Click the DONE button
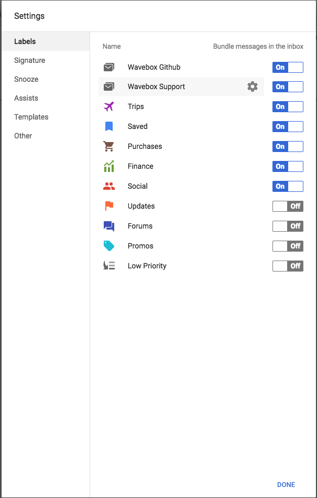This screenshot has height=498, width=317. 286,484
